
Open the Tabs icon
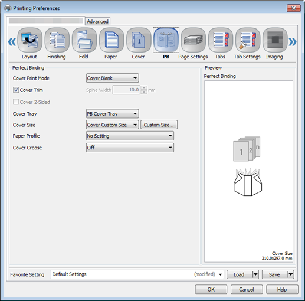(221, 40)
